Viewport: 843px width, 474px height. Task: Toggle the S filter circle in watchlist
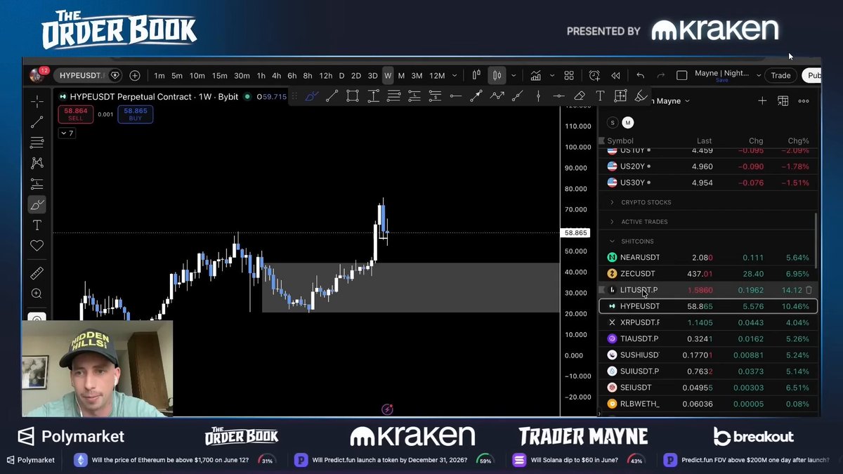tap(613, 123)
